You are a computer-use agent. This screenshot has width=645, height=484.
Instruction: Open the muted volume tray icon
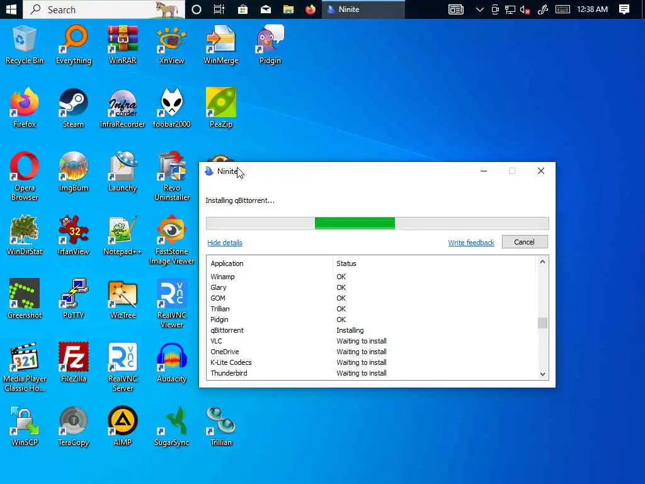coord(525,9)
